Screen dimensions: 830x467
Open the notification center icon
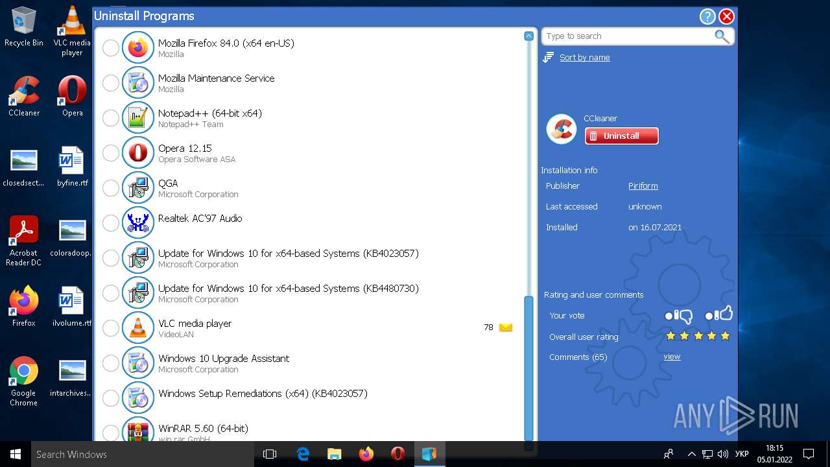click(x=809, y=454)
